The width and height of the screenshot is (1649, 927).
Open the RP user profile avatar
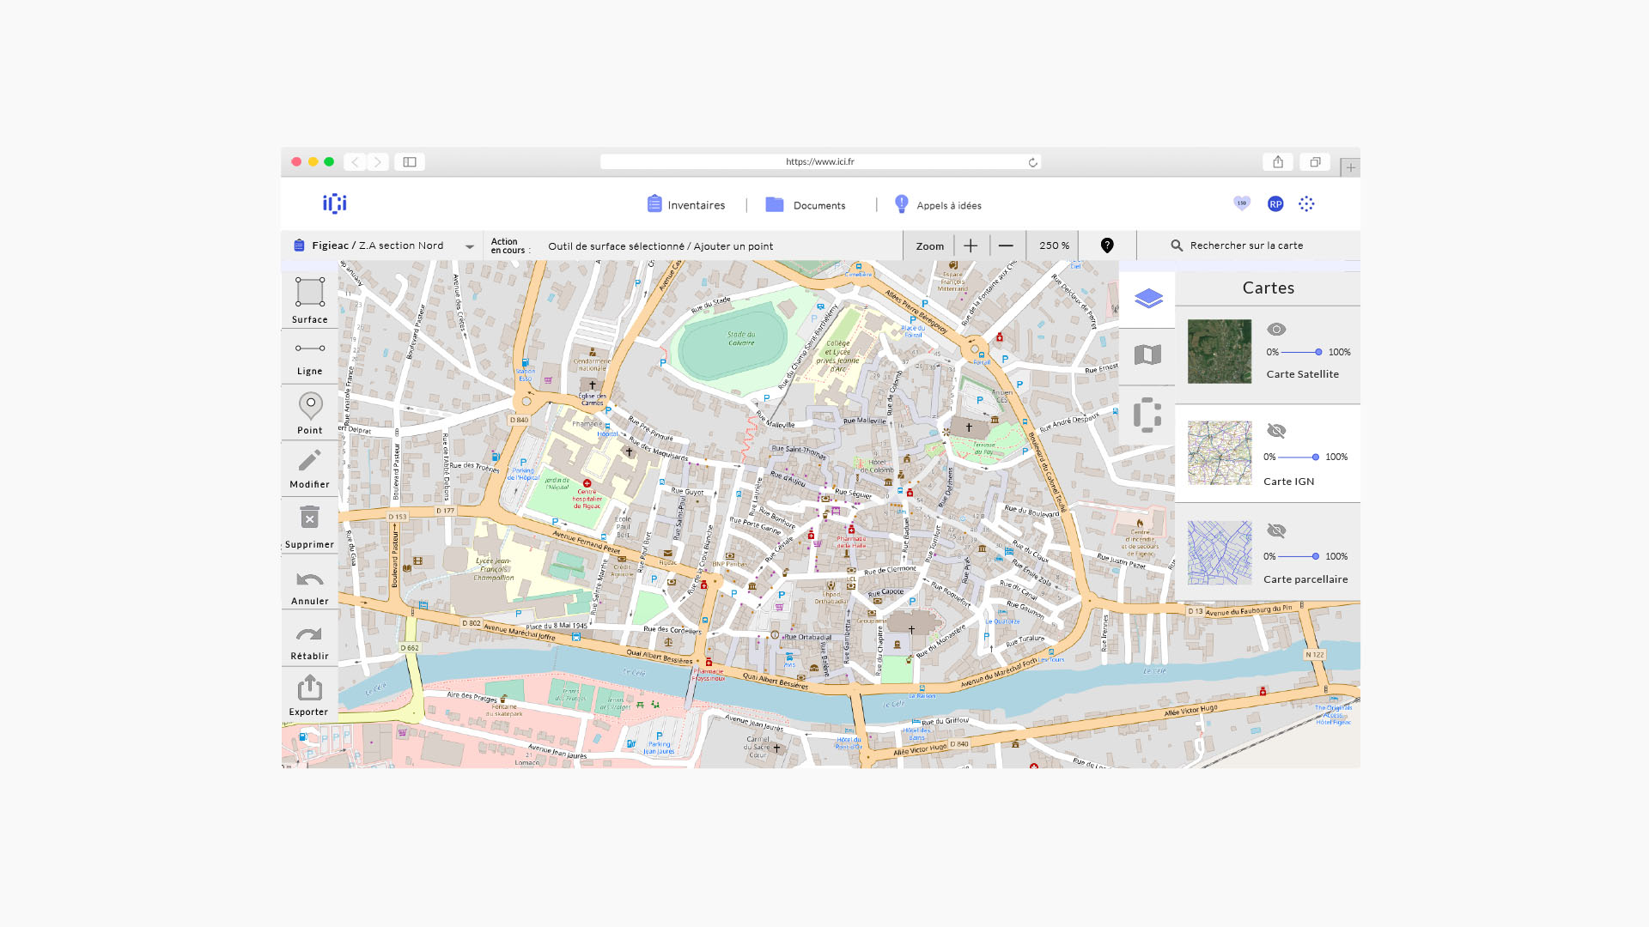tap(1275, 203)
